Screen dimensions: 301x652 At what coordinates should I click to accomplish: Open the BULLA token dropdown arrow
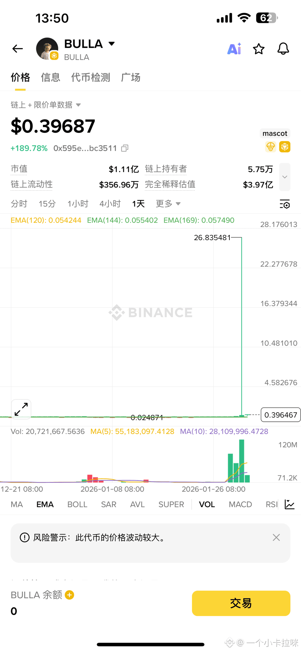pos(112,44)
